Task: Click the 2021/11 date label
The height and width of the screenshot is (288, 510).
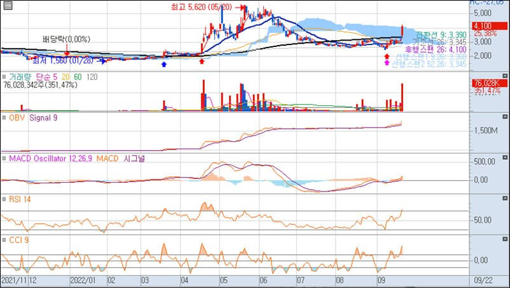Action: [x=14, y=280]
